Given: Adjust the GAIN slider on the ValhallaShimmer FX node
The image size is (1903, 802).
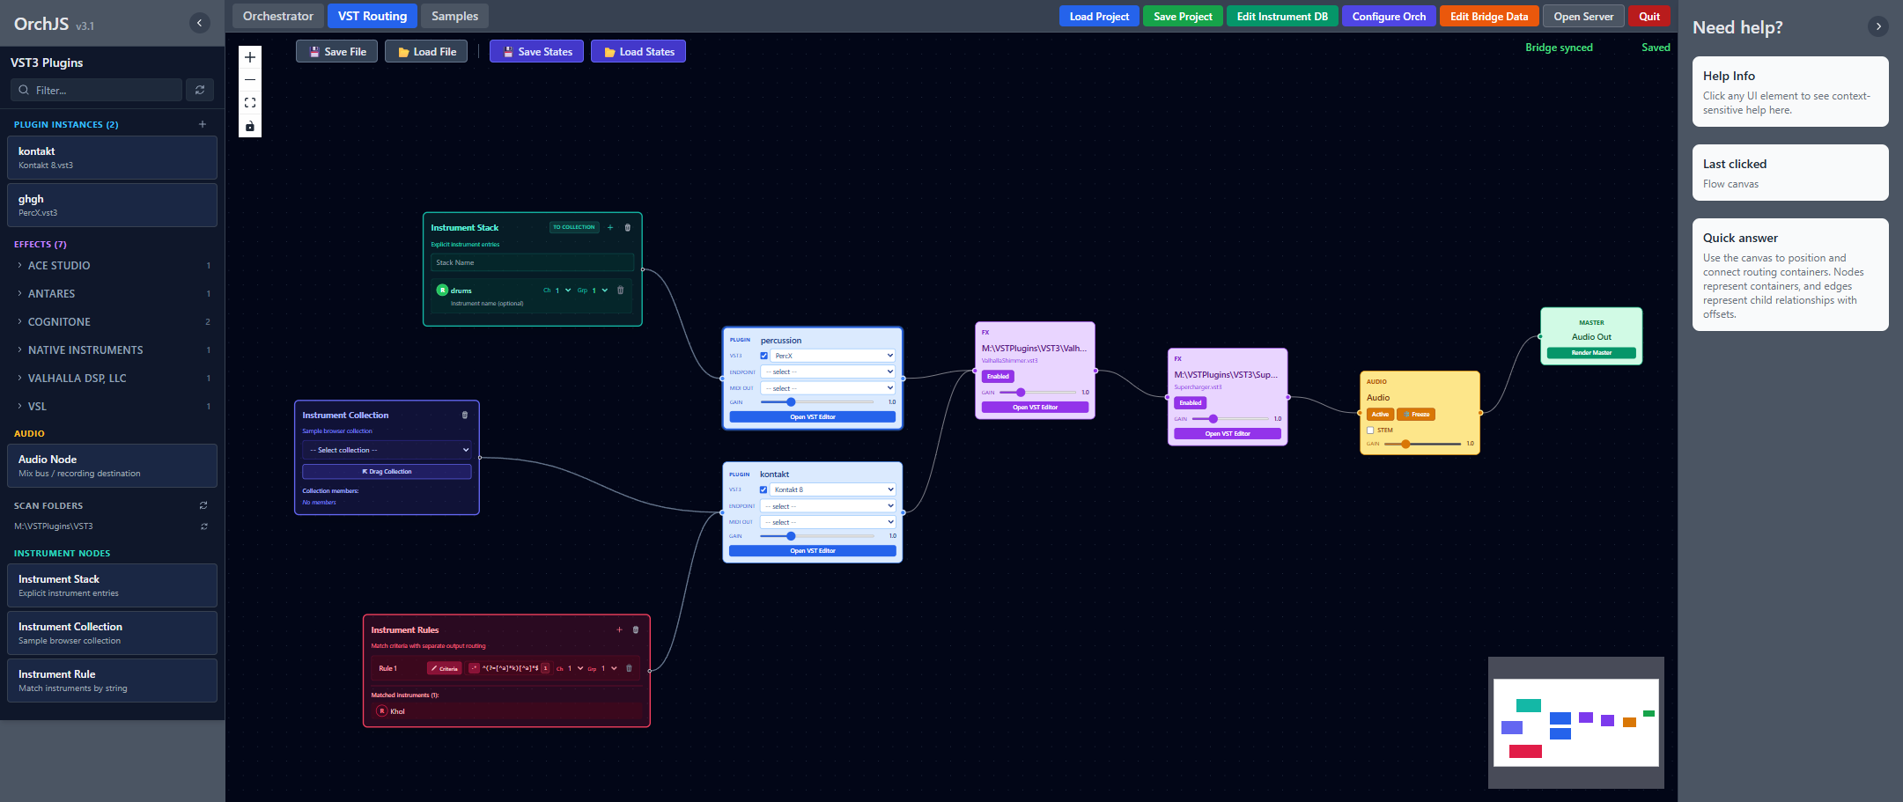Looking at the screenshot, I should click(x=1037, y=392).
